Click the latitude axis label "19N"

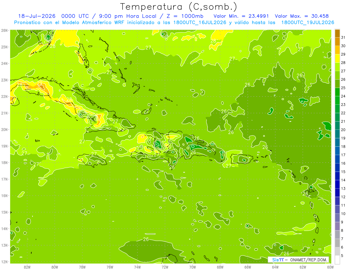pyautogui.click(x=4, y=146)
